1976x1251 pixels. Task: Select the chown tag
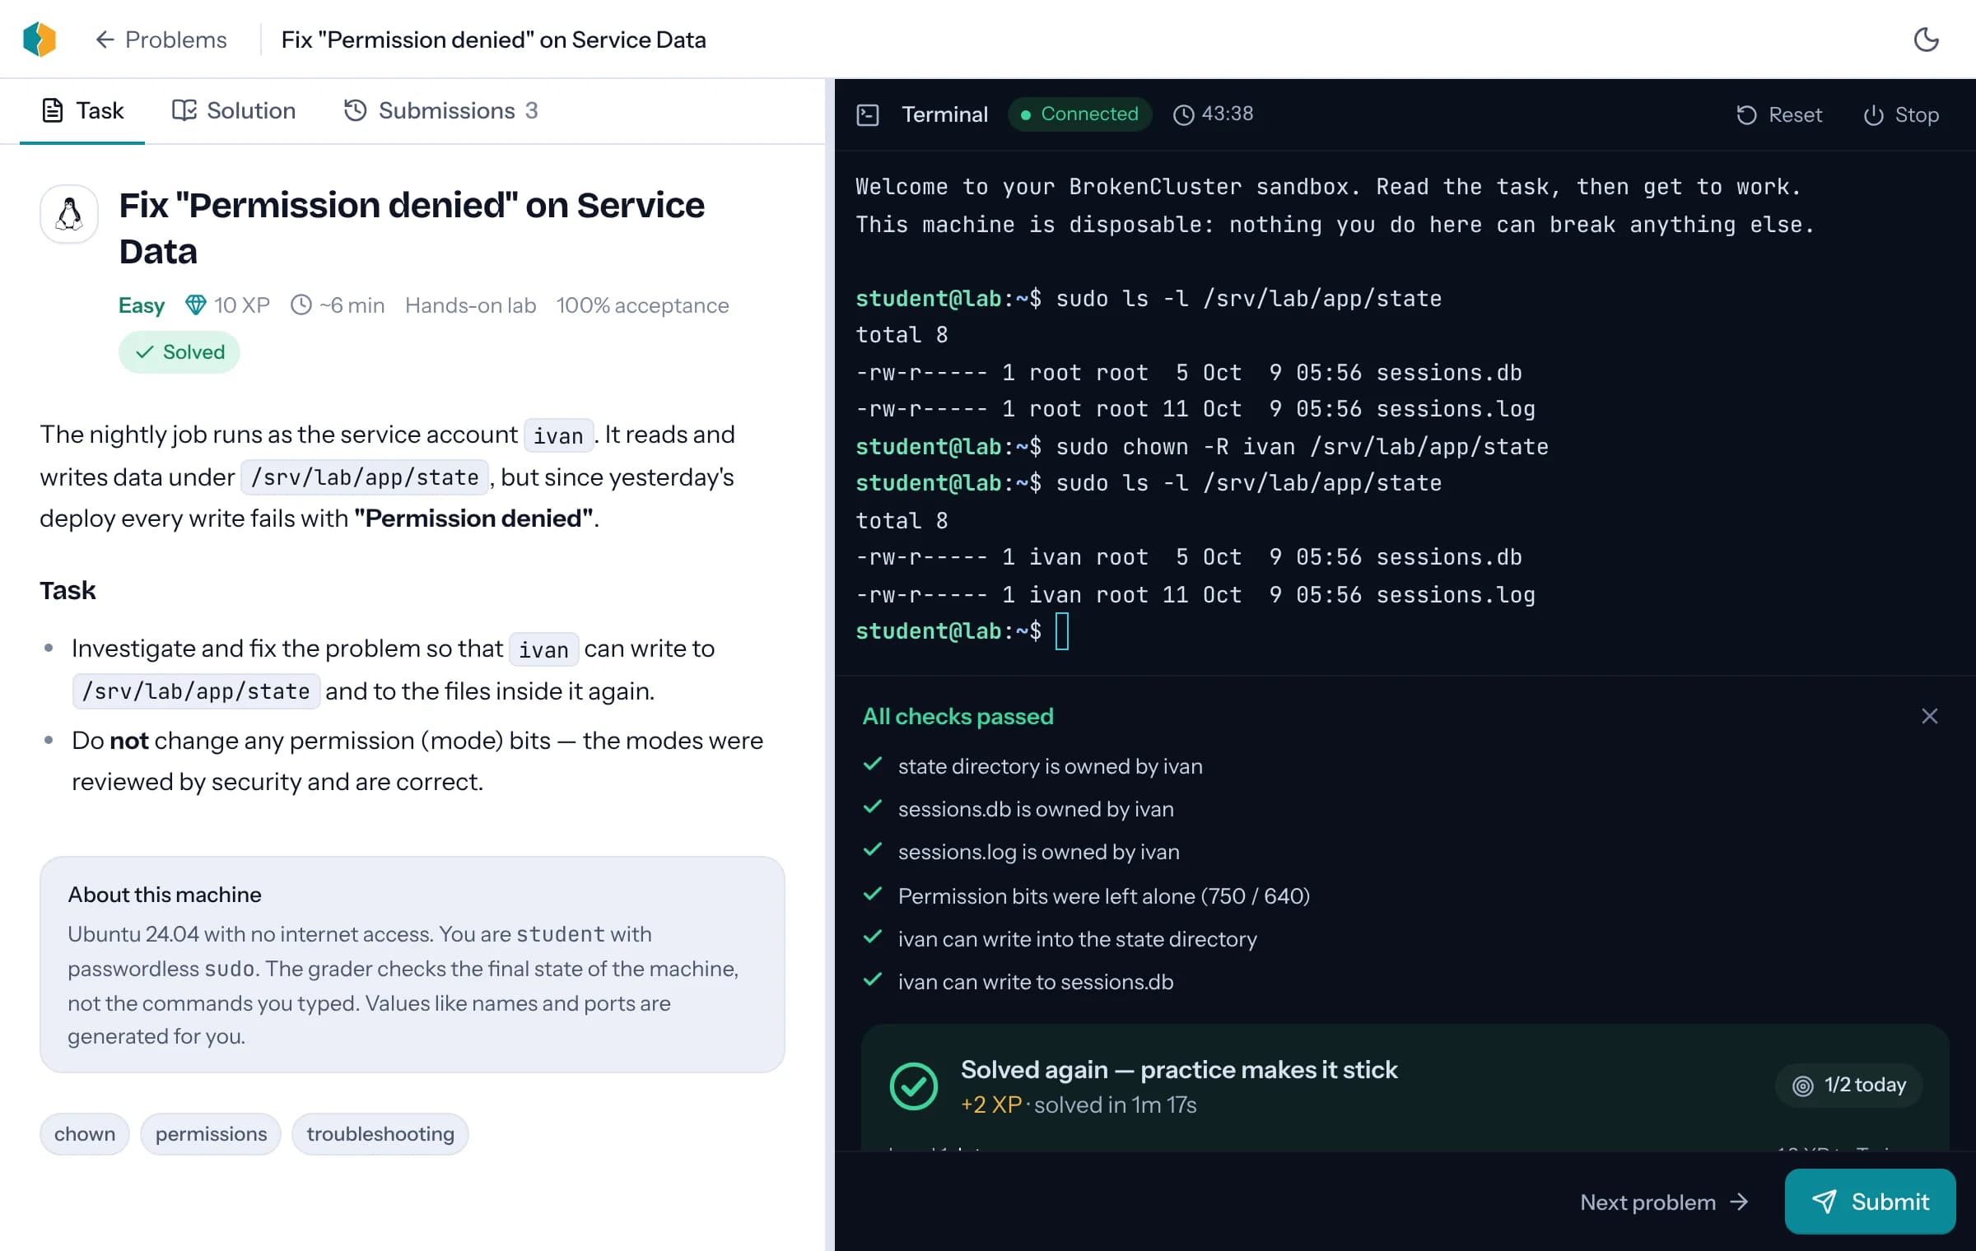click(x=85, y=1134)
